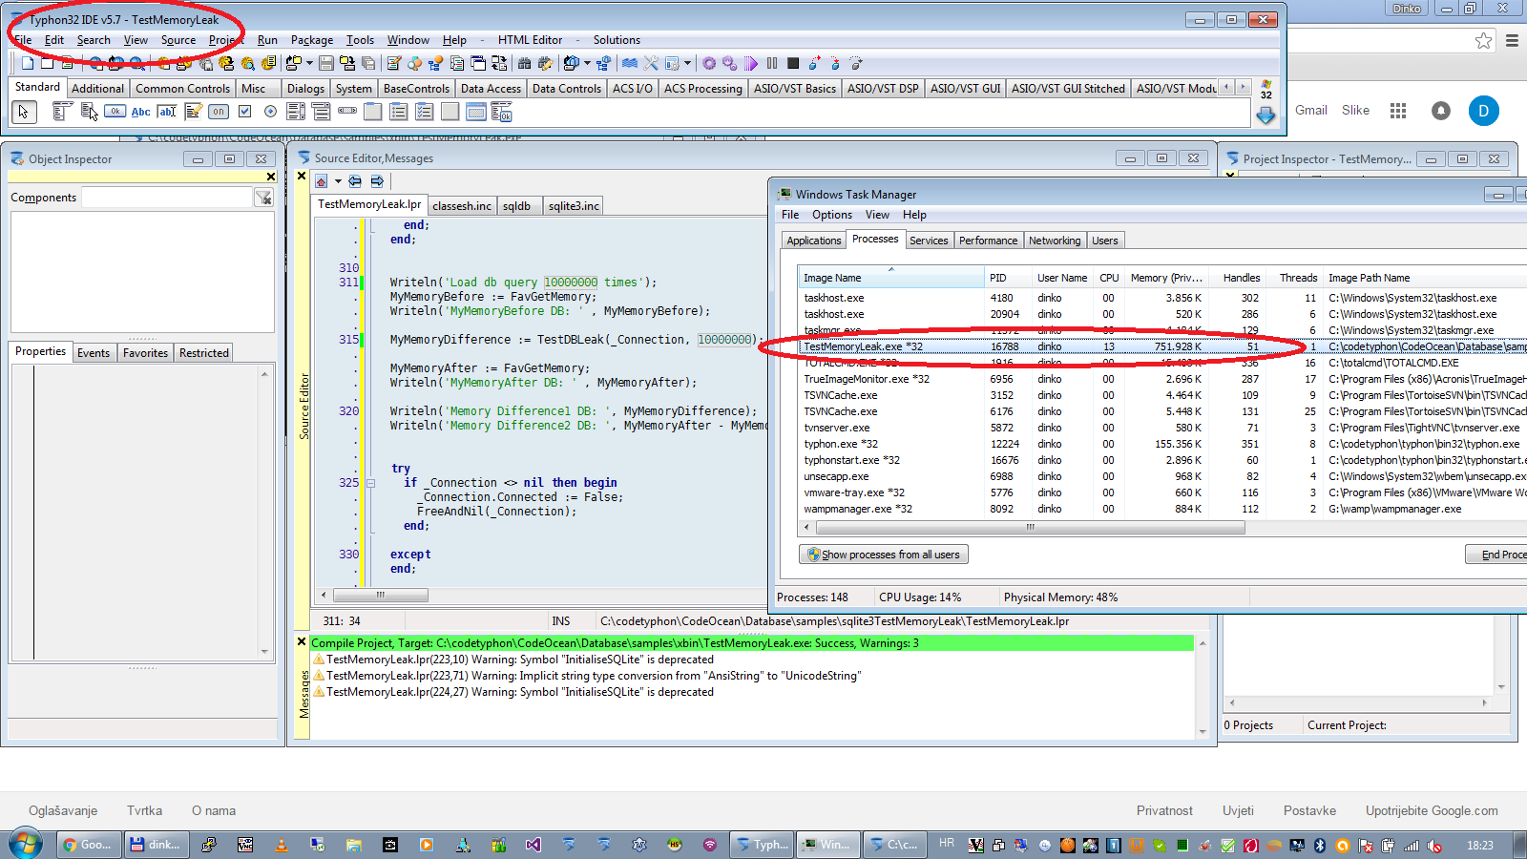Open the Postavke footer link

[1309, 810]
